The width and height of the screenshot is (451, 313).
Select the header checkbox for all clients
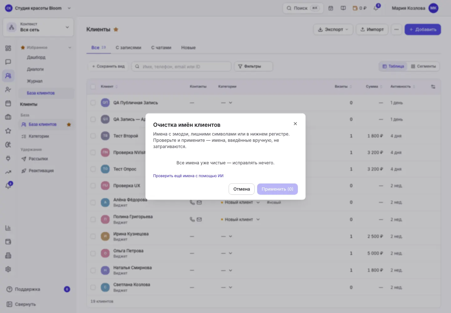click(x=93, y=87)
